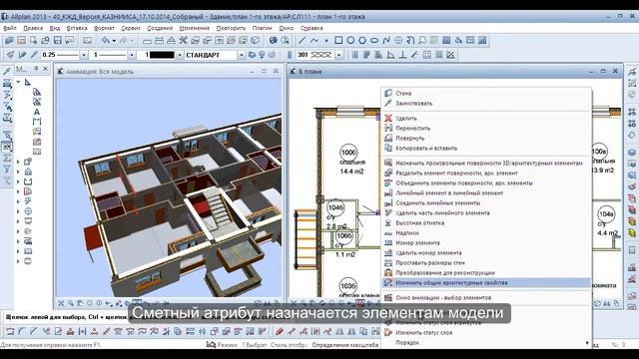Click the black line color swatch

pyautogui.click(x=162, y=55)
